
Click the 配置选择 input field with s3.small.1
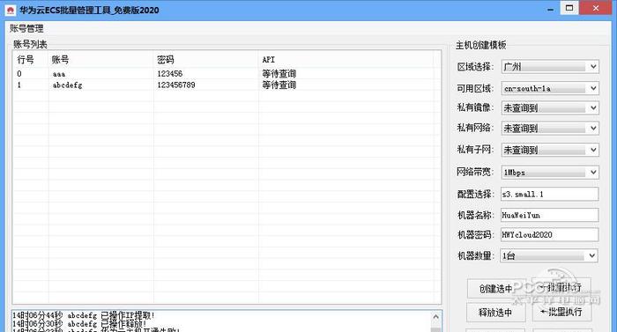coord(550,194)
